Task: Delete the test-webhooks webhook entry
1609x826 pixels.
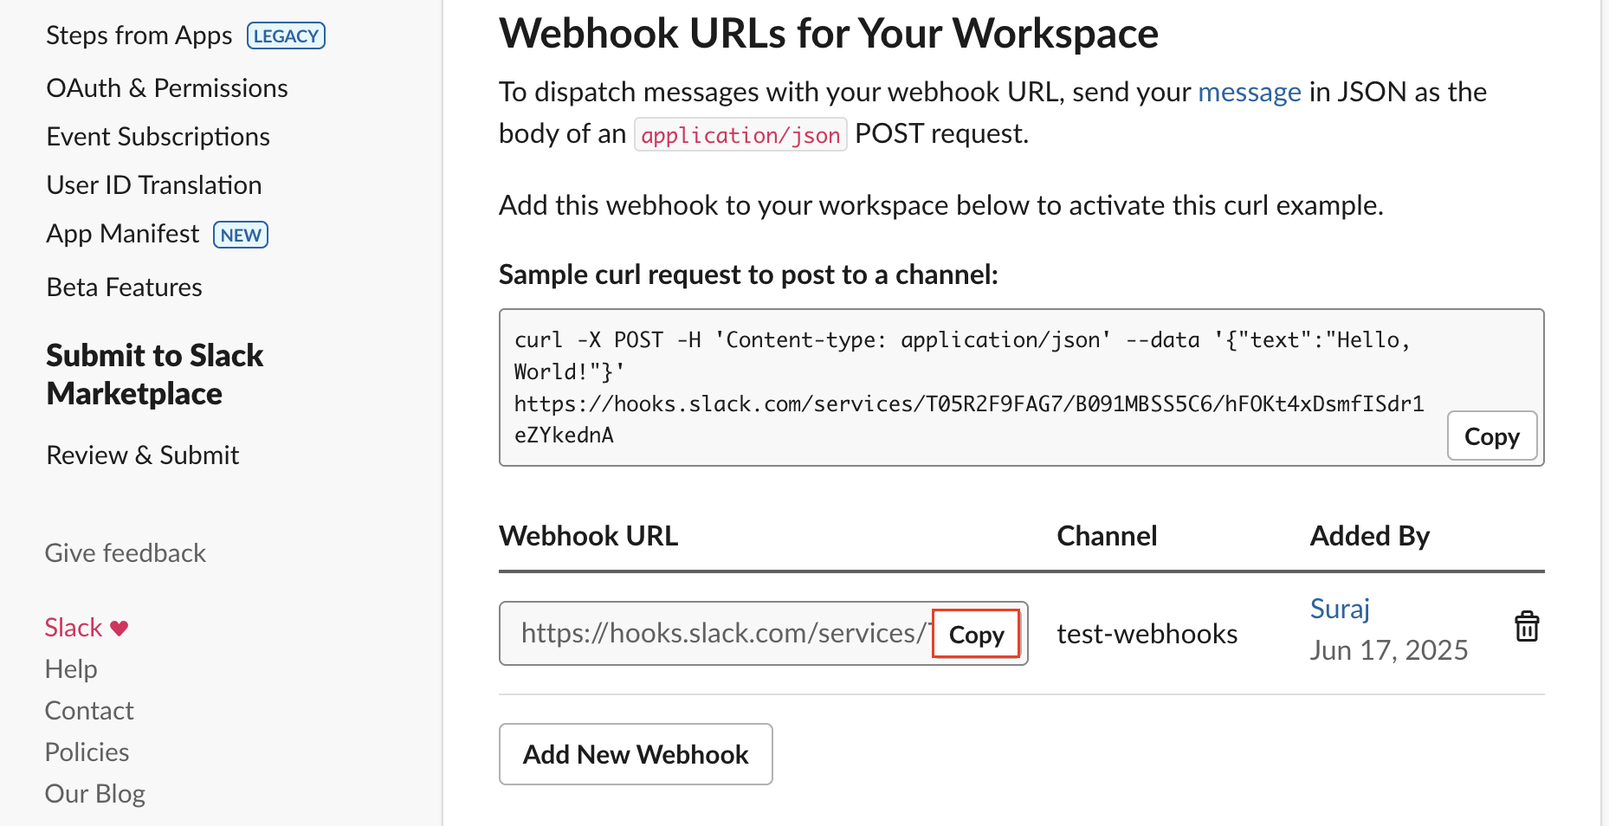Action: pos(1527,626)
